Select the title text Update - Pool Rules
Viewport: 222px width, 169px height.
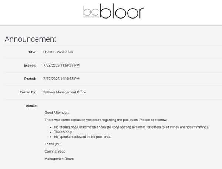tap(58, 52)
